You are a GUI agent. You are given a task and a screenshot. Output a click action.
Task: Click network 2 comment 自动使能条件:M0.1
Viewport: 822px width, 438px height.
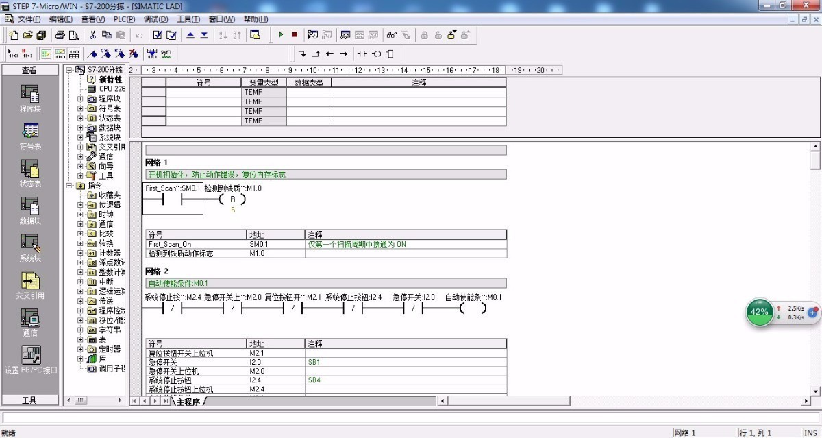pyautogui.click(x=325, y=283)
